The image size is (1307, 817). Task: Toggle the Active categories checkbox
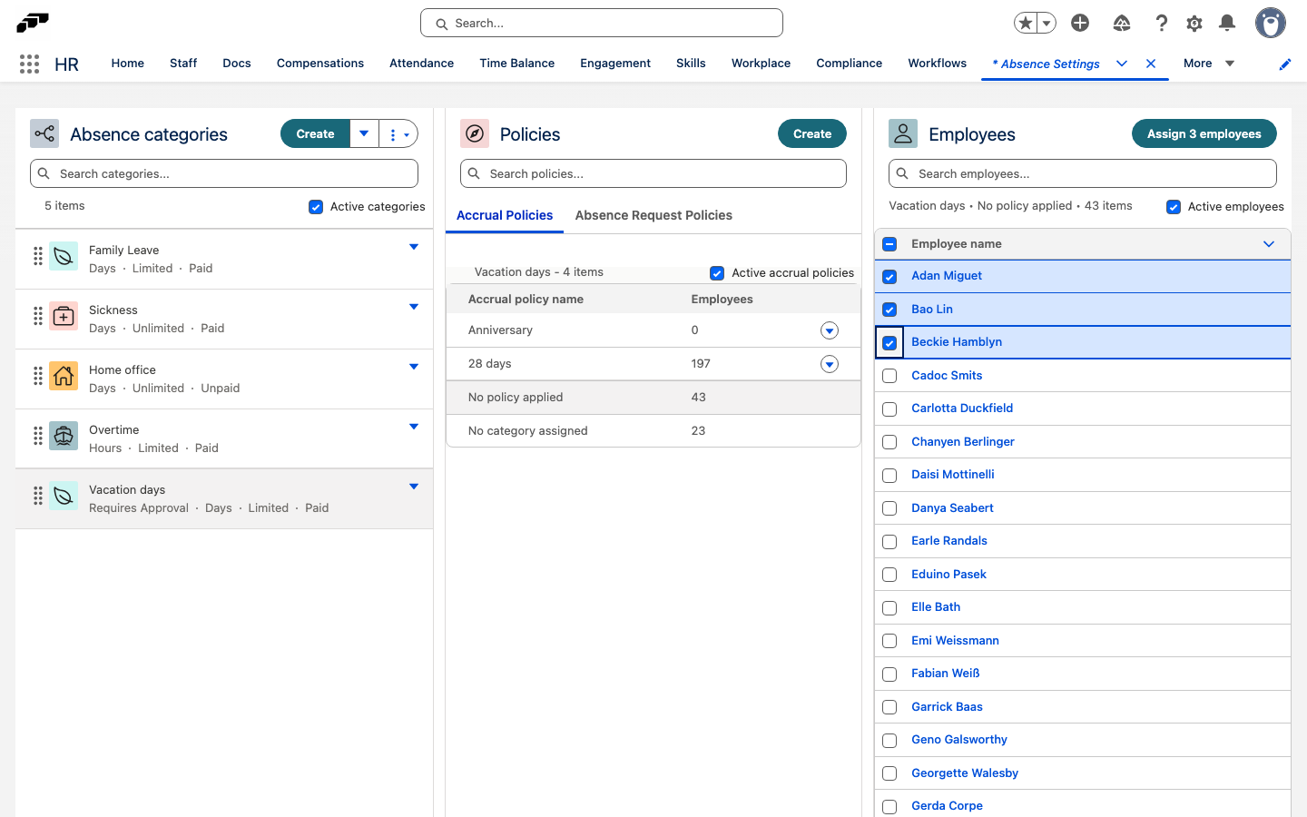316,207
